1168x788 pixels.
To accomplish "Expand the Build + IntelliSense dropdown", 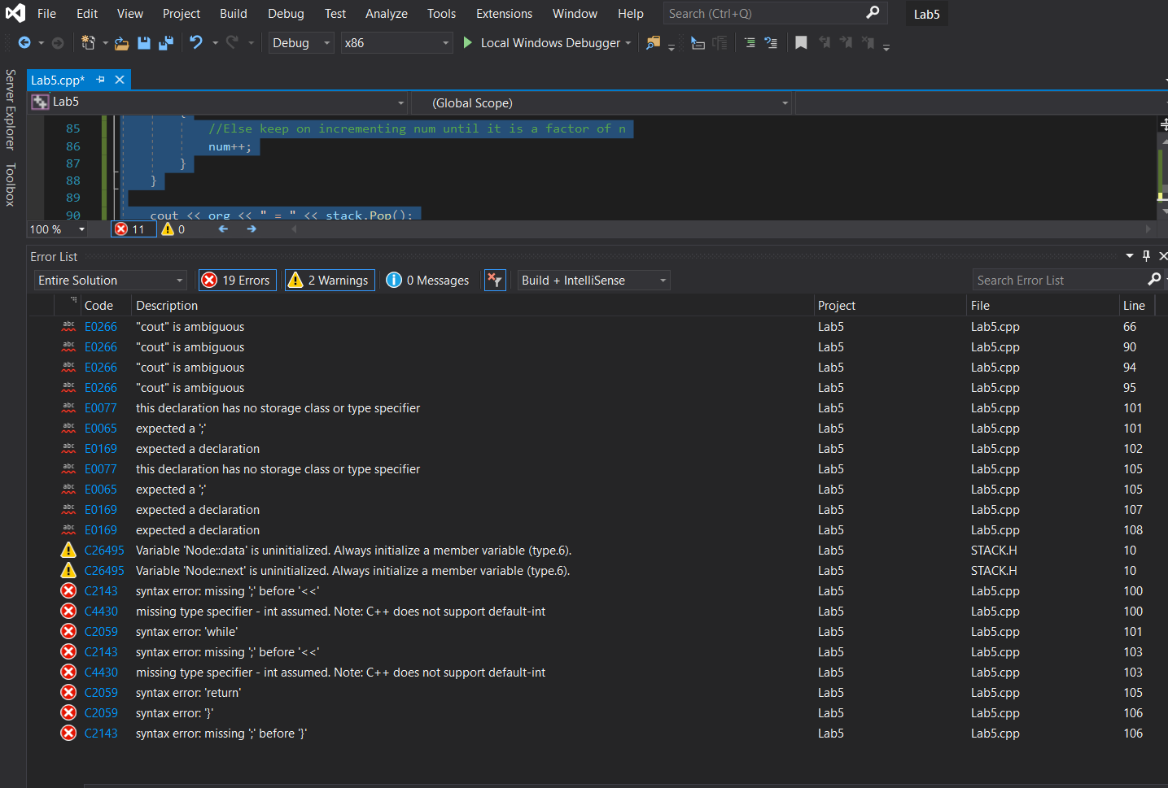I will pyautogui.click(x=593, y=281).
